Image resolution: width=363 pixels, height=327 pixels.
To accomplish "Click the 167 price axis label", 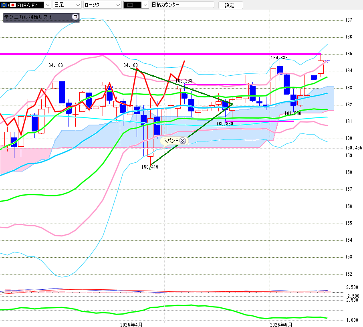I will tap(349, 20).
